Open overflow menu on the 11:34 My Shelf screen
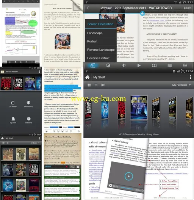This screenshot has height=200, width=194. pos(191,77)
